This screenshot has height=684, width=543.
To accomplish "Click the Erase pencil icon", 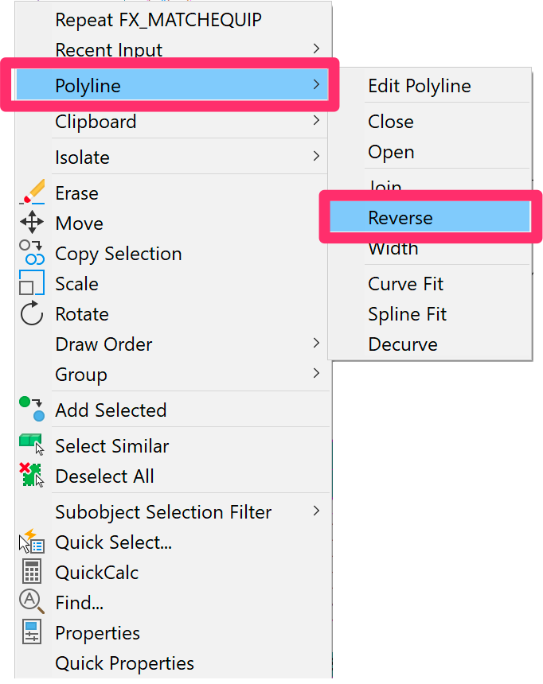I will 32,192.
